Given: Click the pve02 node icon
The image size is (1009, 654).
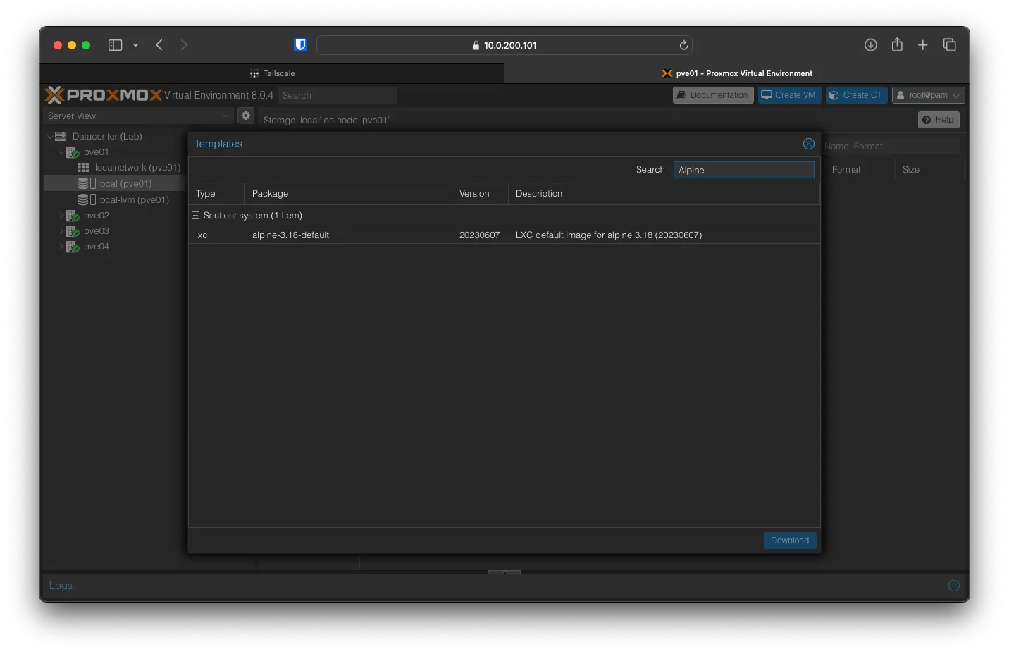Looking at the screenshot, I should 73,216.
